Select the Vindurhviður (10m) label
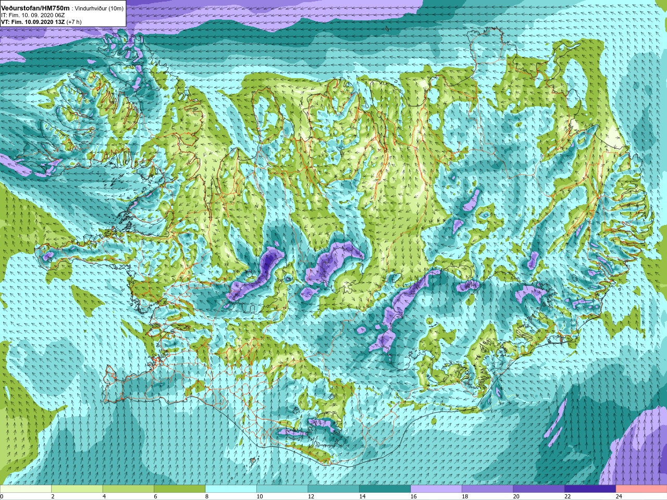Screen dimensions: 667x500 100,9
